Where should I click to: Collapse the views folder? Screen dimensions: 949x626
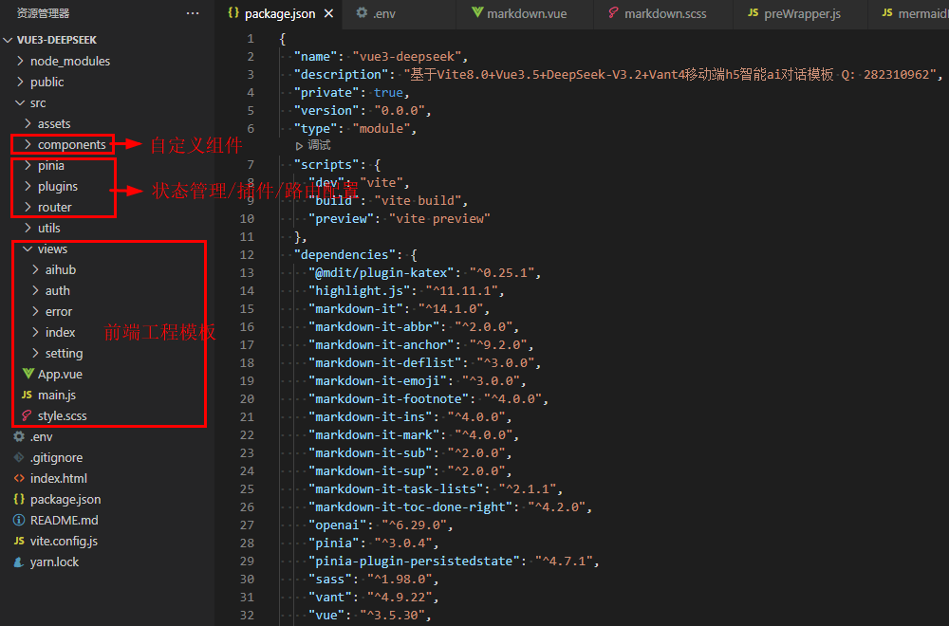(28, 249)
